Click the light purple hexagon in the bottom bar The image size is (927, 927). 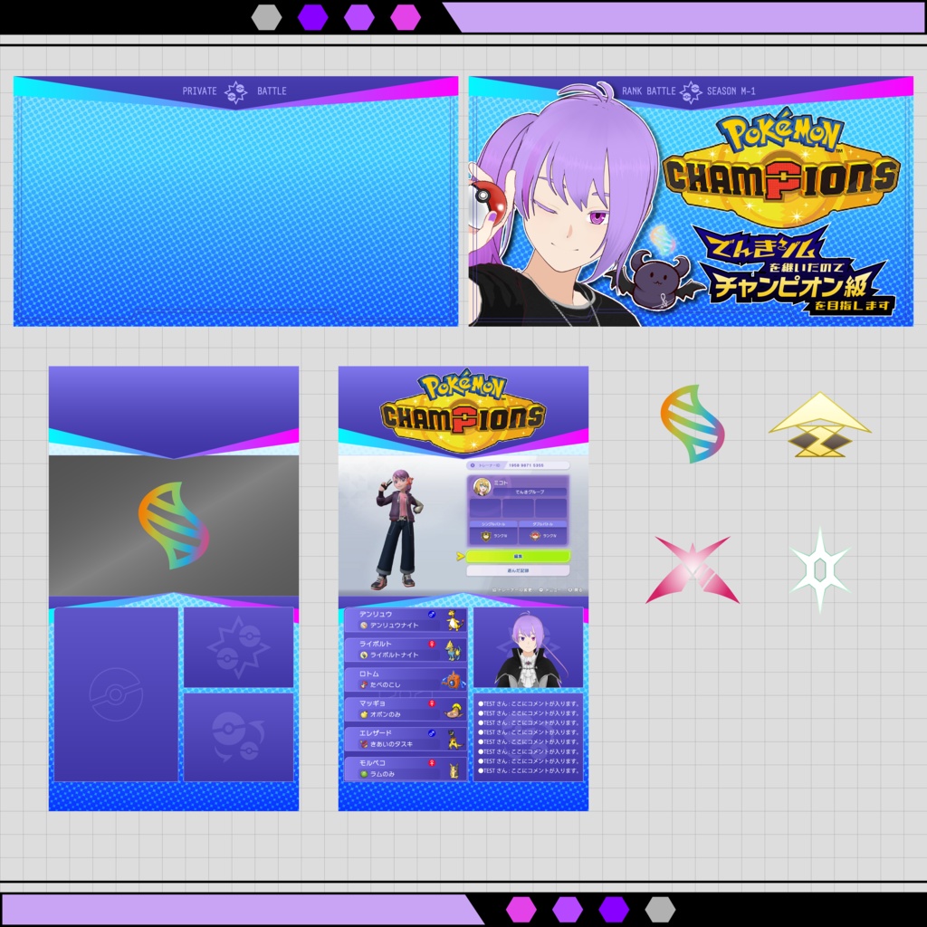click(568, 909)
